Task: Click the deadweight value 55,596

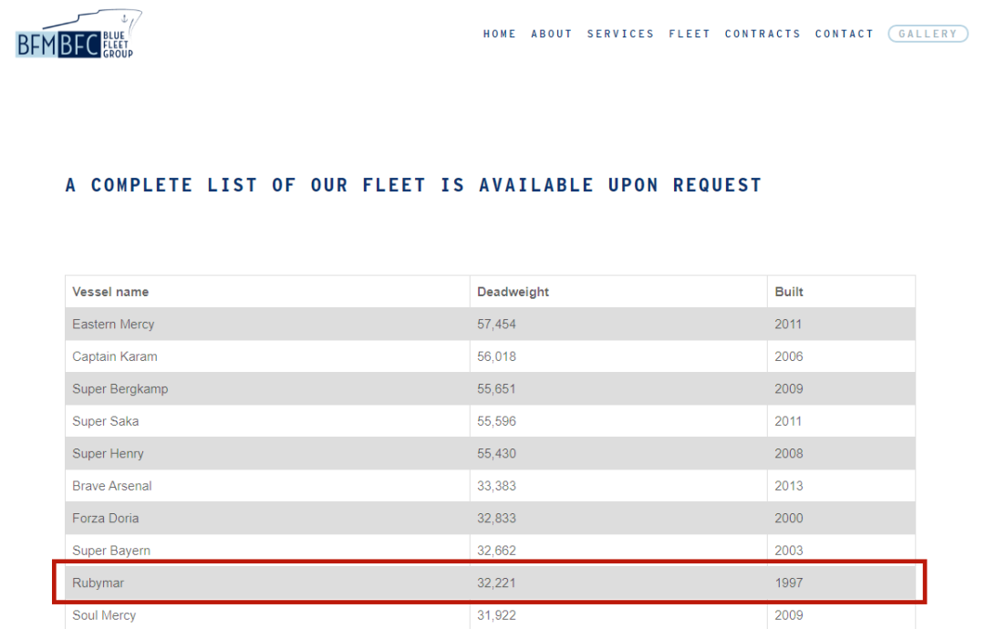Action: [x=496, y=421]
